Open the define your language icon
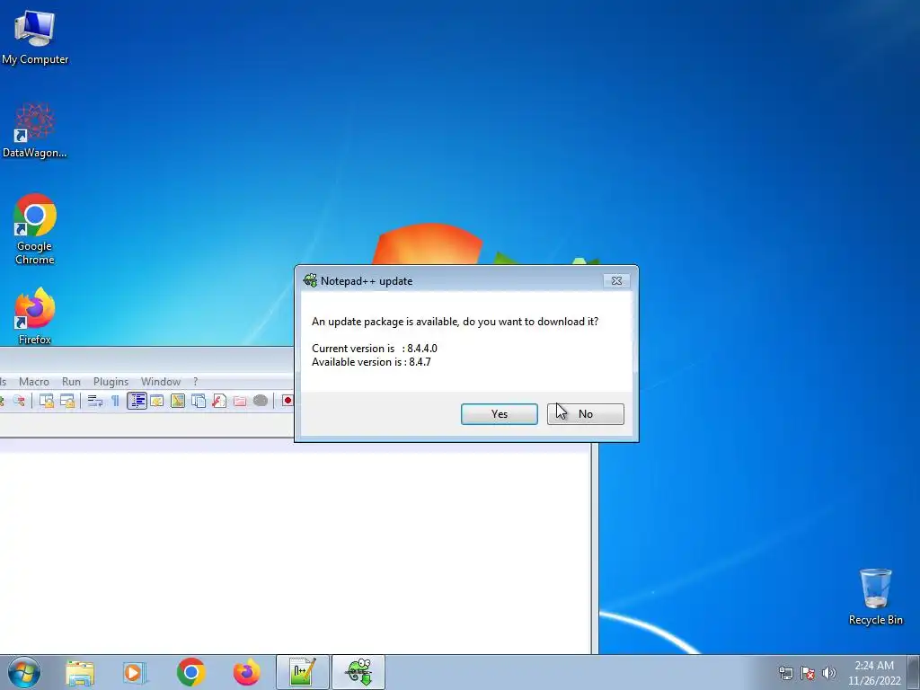Image resolution: width=920 pixels, height=690 pixels. tap(156, 401)
